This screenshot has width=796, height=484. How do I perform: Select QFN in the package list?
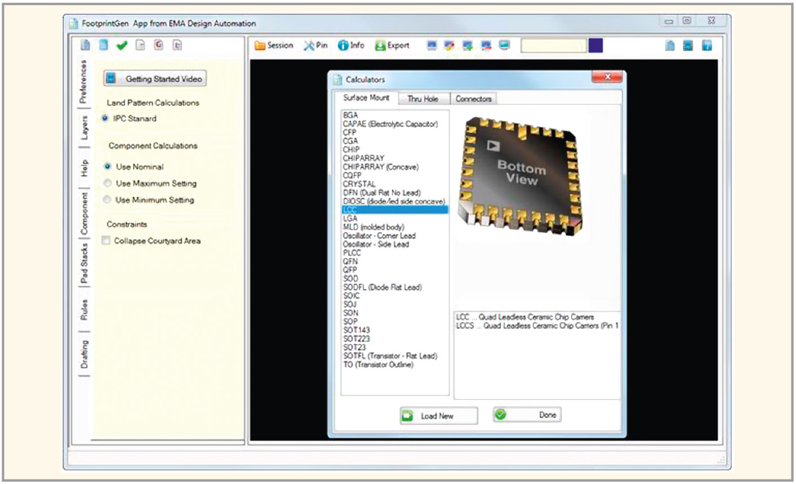click(x=350, y=261)
